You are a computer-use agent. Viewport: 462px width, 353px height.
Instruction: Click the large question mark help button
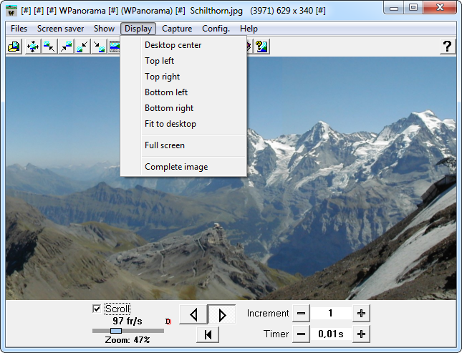click(447, 47)
